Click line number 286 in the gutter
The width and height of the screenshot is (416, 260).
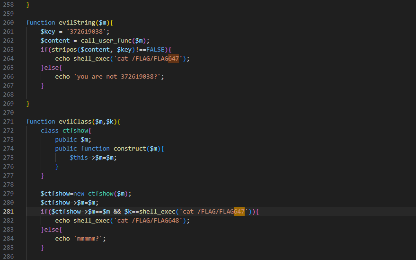8,257
